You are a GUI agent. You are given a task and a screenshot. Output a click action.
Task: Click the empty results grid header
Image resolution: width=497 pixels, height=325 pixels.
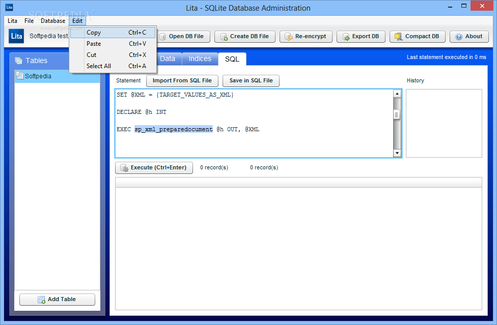click(x=298, y=183)
